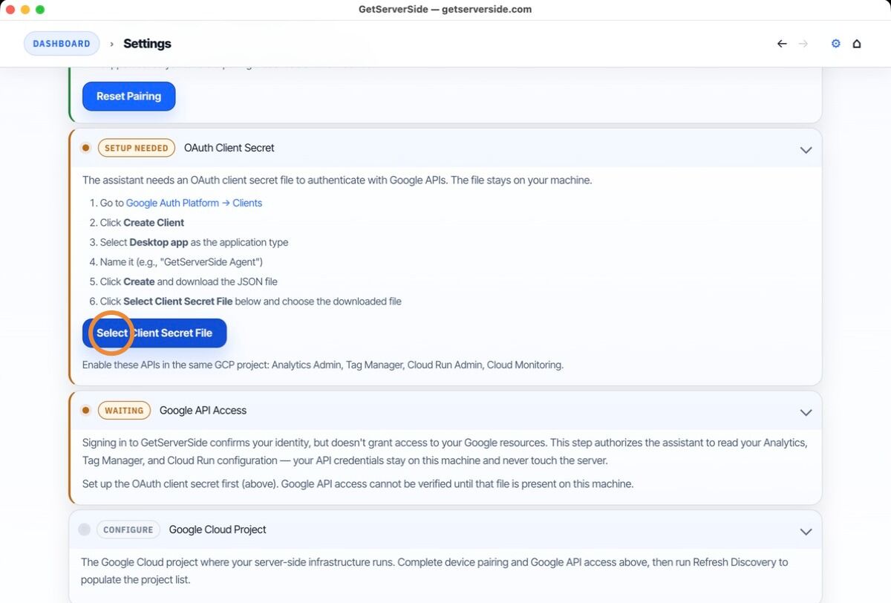
Task: Collapse the OAuth Client Secret section chevron
Action: tap(806, 149)
